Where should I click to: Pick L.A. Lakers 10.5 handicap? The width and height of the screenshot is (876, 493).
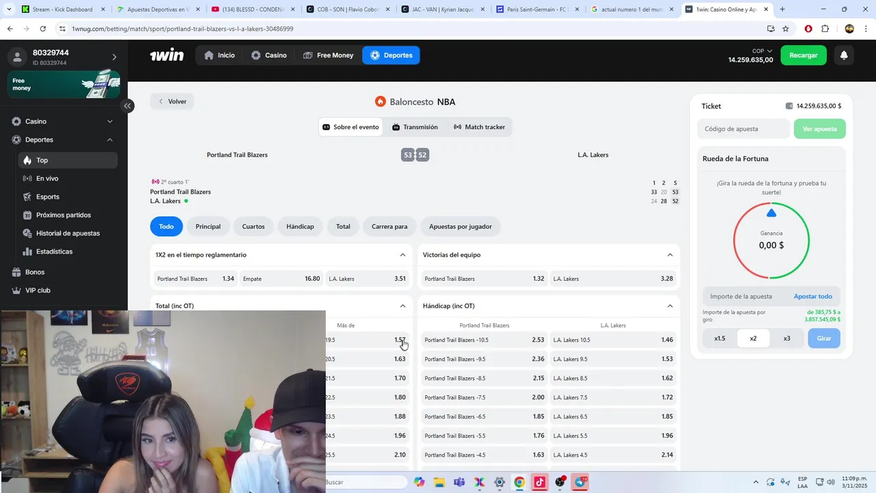tap(613, 340)
